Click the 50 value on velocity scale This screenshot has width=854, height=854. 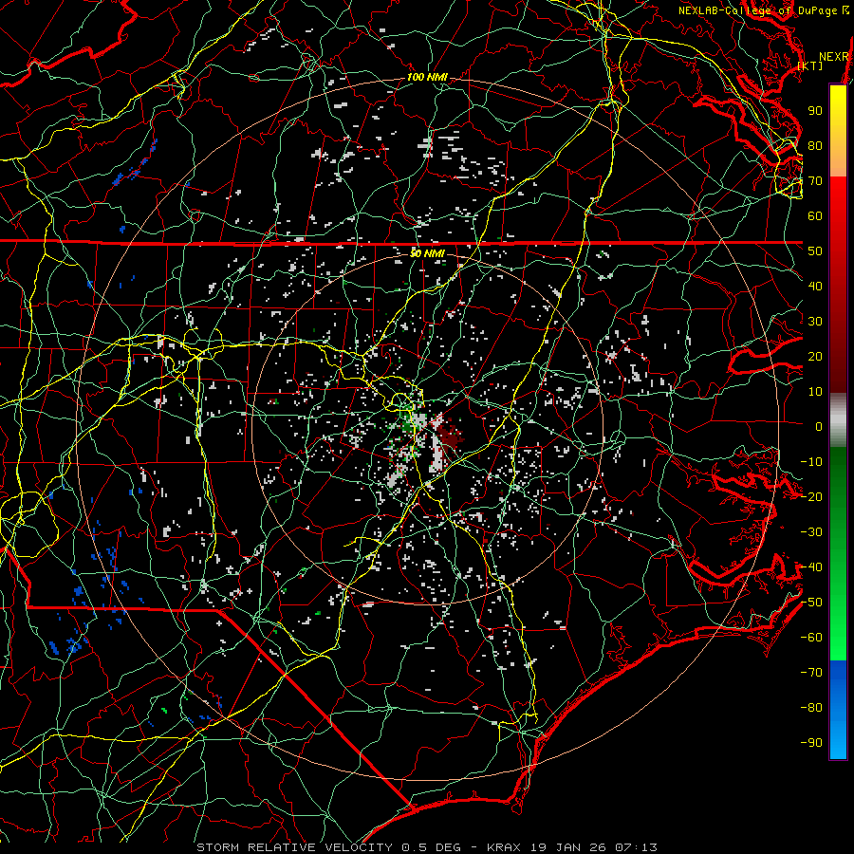point(815,251)
